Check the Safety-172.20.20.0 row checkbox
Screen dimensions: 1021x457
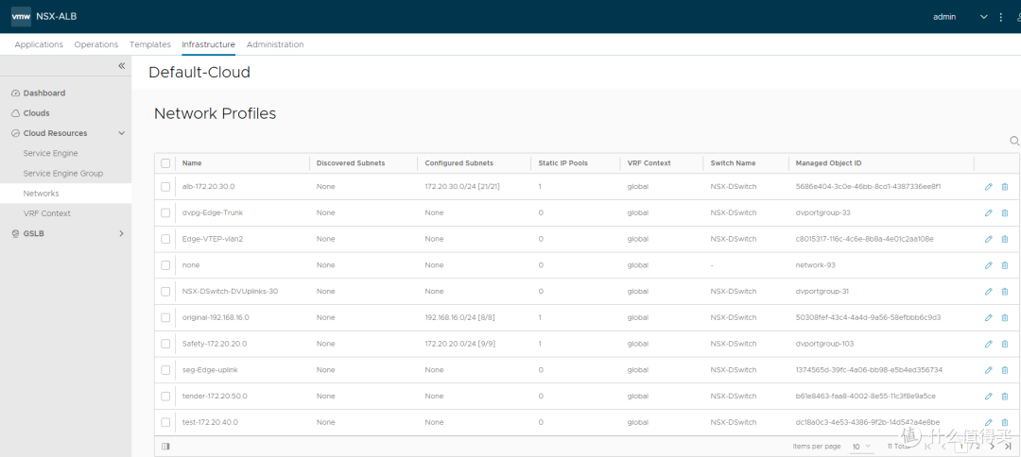coord(165,344)
